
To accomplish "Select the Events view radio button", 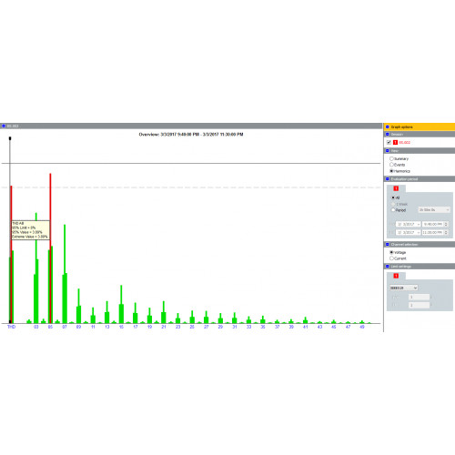I will tap(391, 165).
